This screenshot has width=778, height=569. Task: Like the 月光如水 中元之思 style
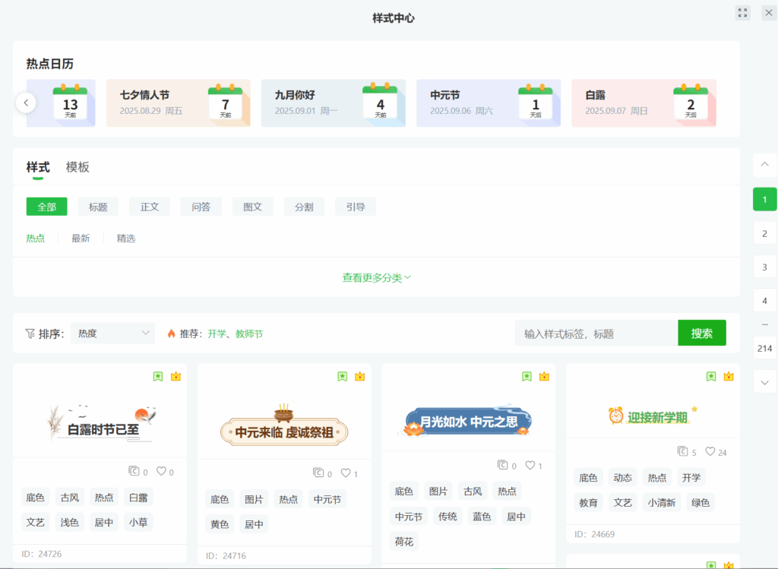click(530, 465)
